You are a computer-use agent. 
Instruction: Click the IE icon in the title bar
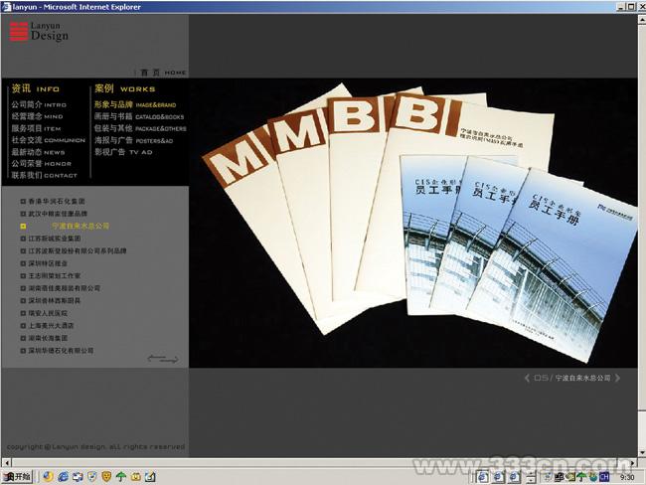6,6
